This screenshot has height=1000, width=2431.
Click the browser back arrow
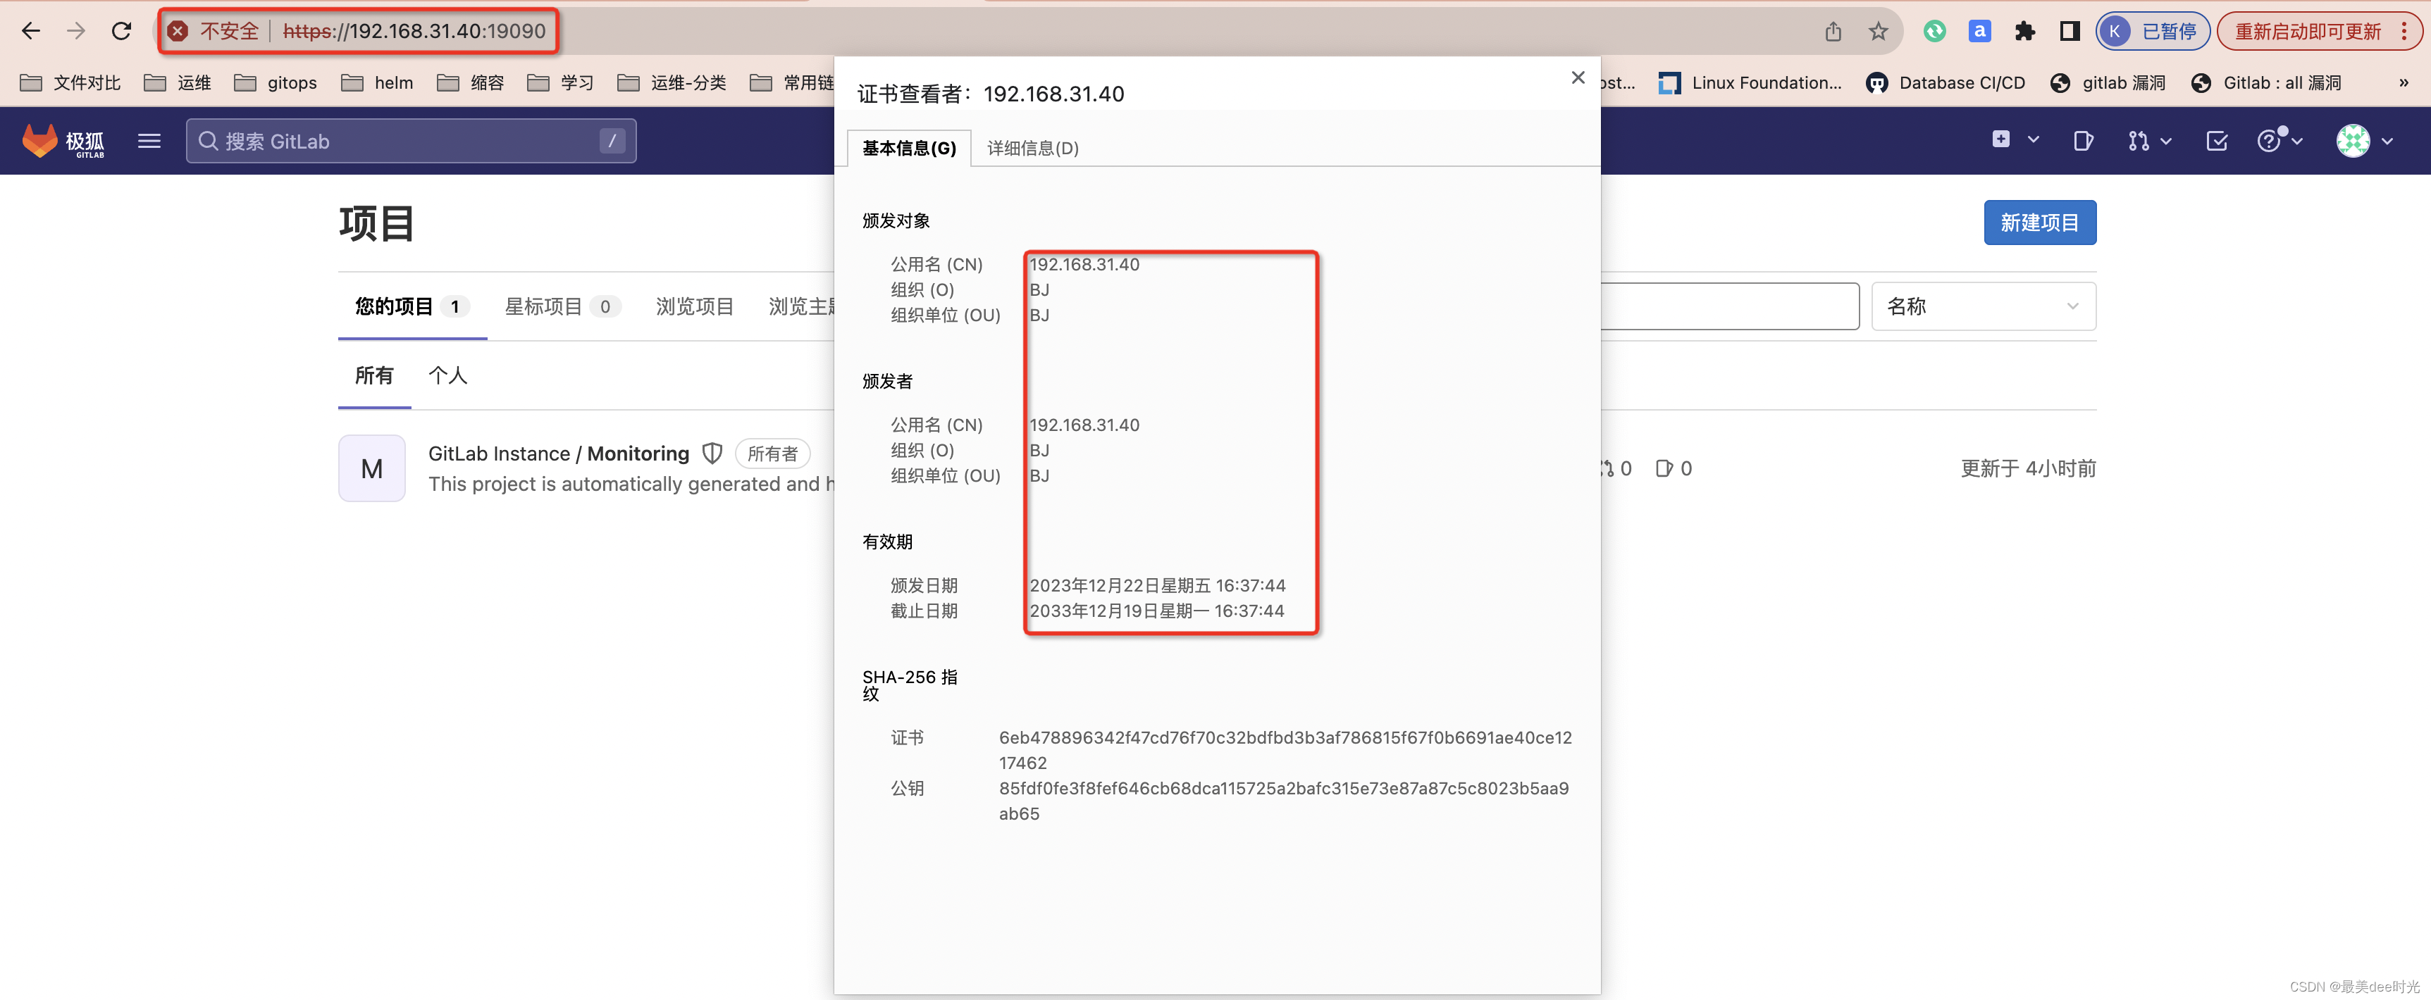coord(31,31)
